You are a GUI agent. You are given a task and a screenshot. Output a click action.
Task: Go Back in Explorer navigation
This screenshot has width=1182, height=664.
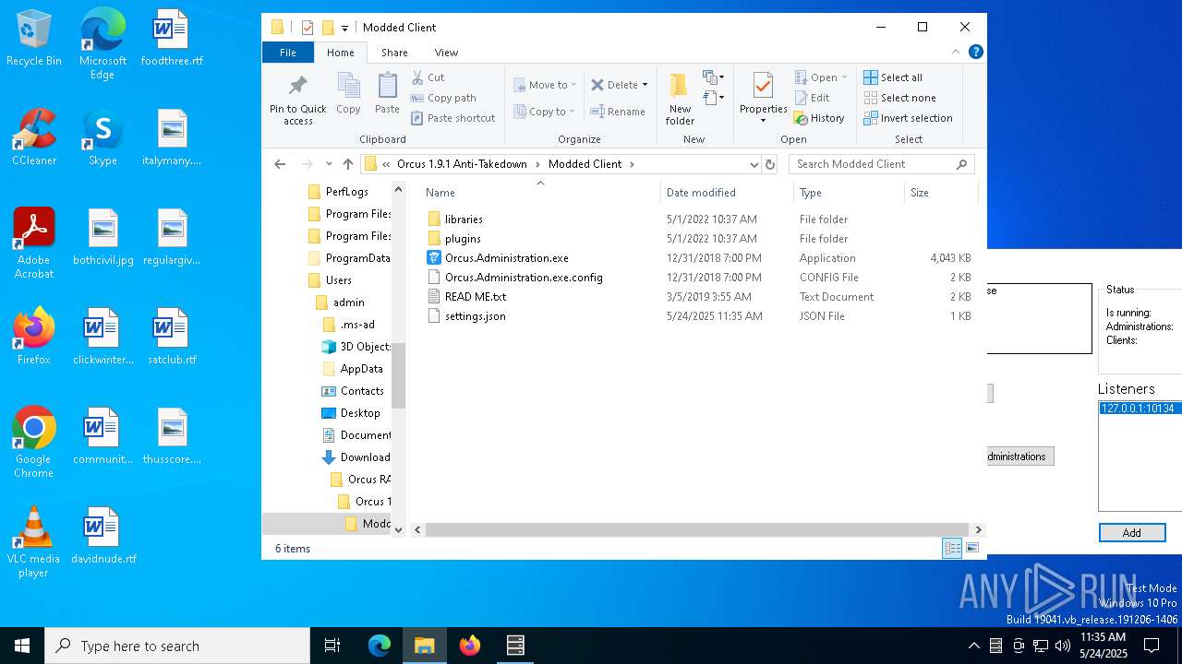tap(280, 164)
